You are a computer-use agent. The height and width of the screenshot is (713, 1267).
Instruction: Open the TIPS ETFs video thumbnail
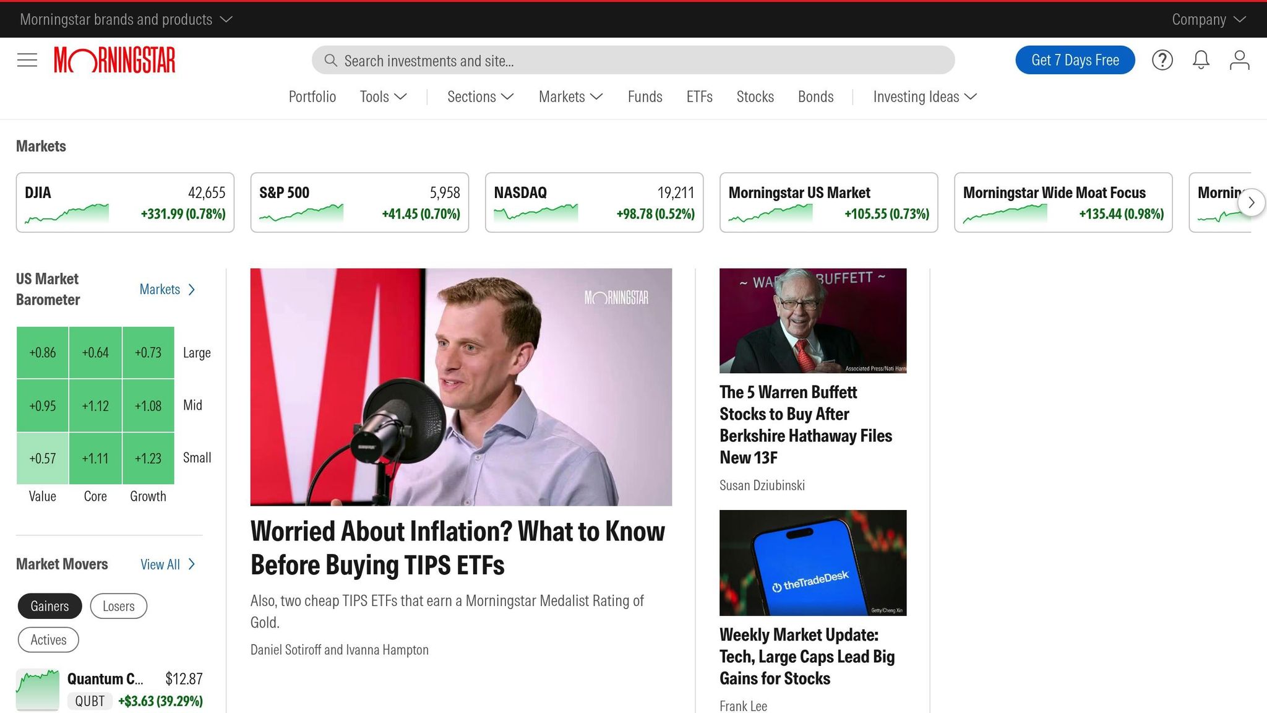click(461, 387)
